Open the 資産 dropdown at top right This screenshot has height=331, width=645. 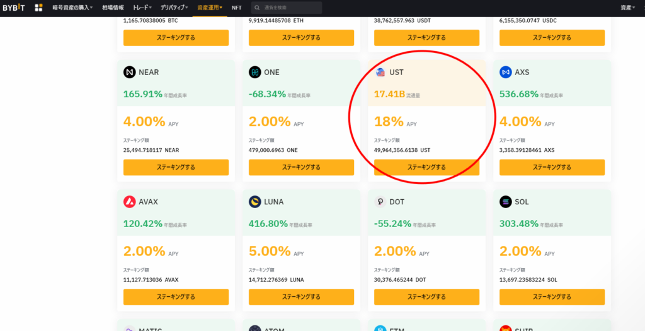tap(628, 8)
